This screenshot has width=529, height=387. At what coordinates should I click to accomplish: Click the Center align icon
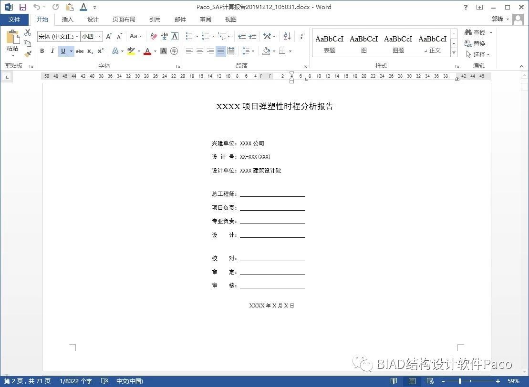pyautogui.click(x=200, y=51)
